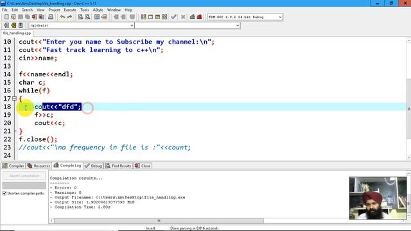Viewport: 411px width, 231px height.
Task: Switch to the Resources tab
Action: point(39,166)
